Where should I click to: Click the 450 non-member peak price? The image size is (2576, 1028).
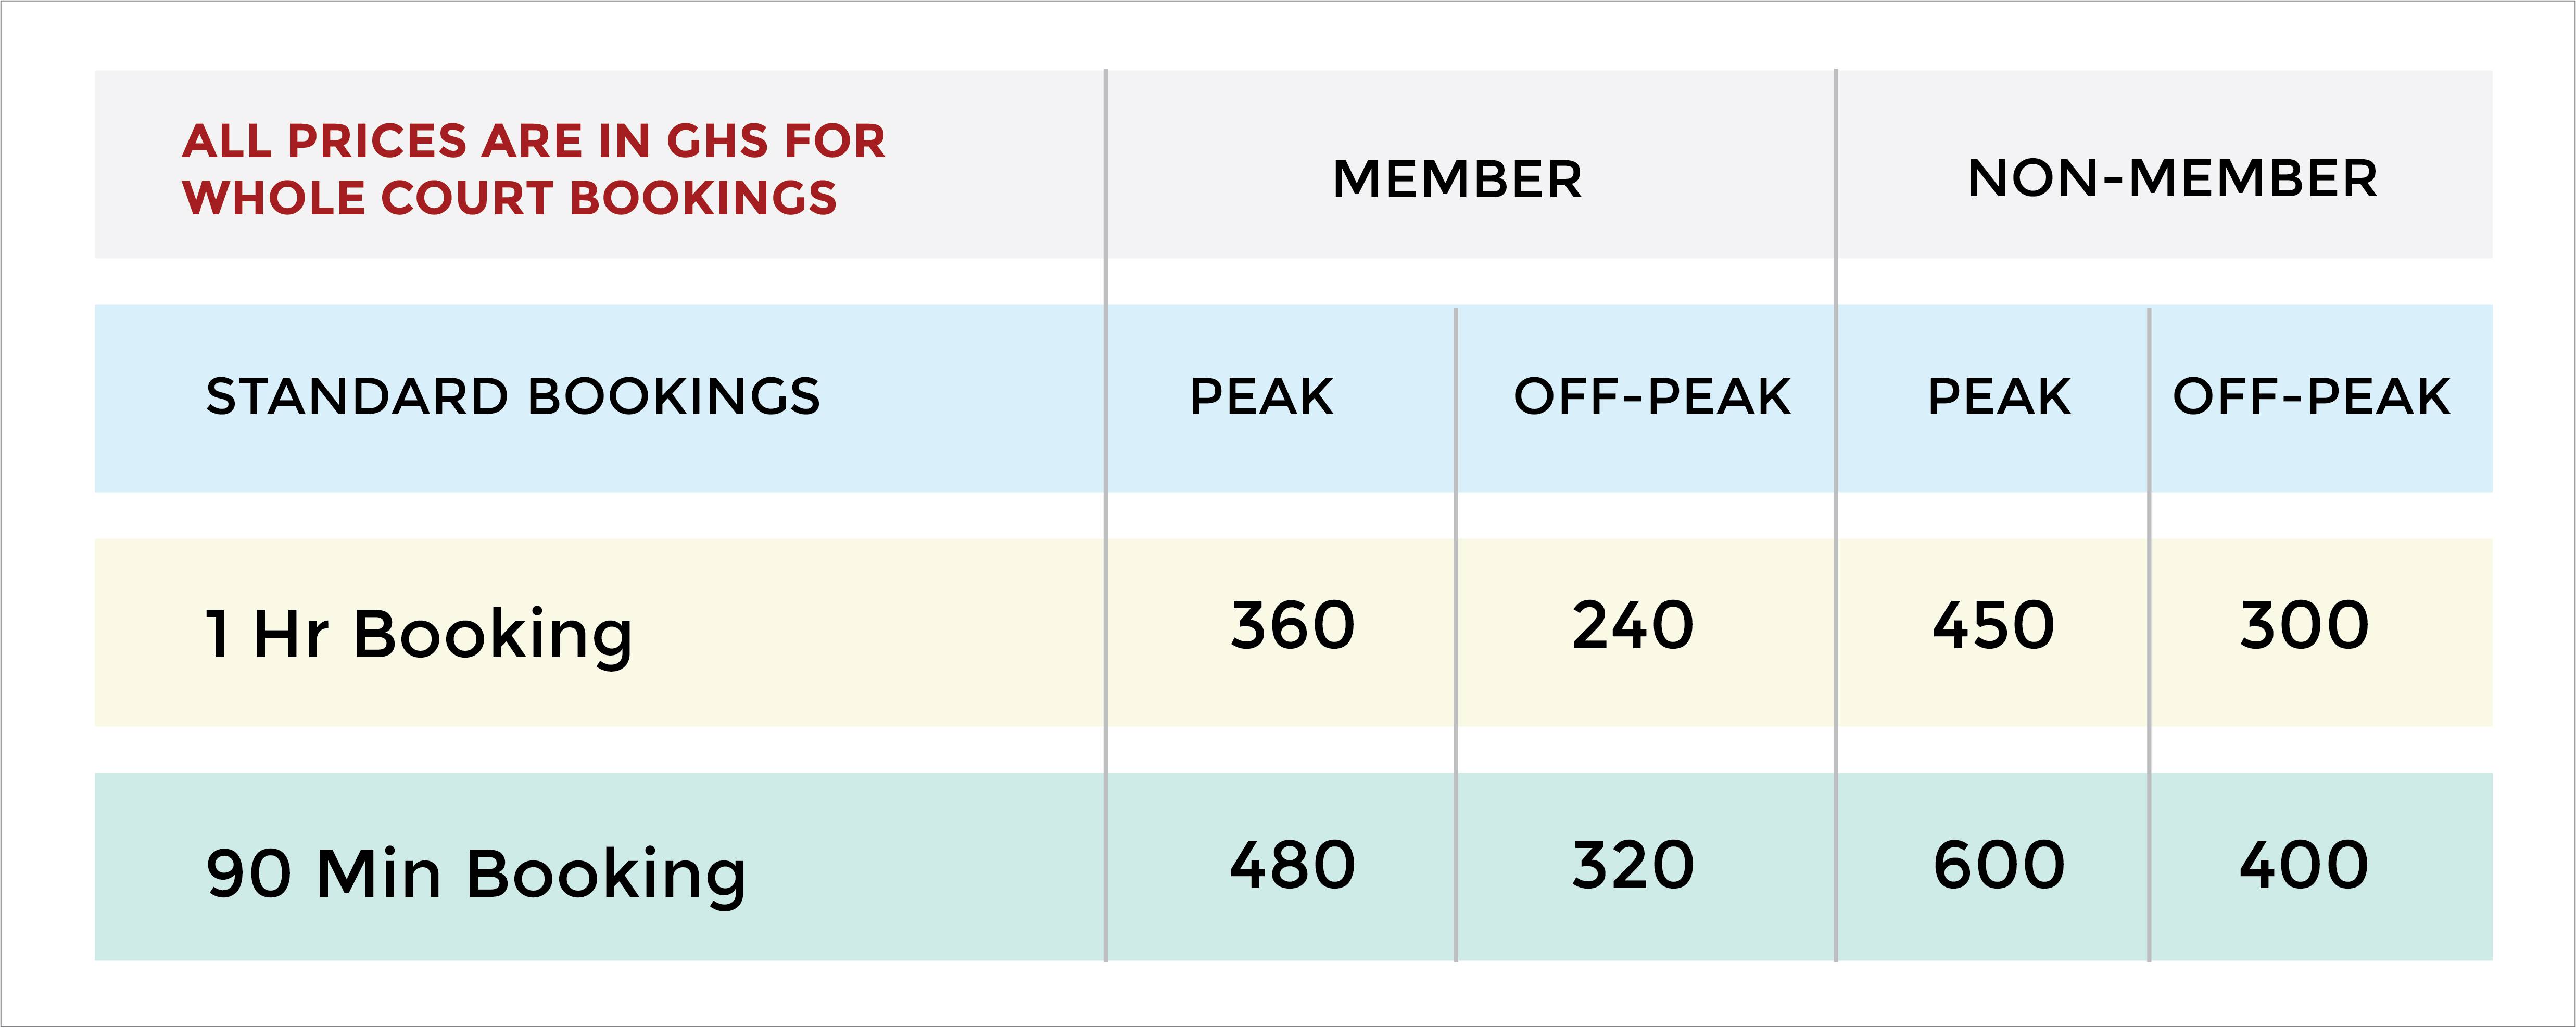coord(1994,625)
